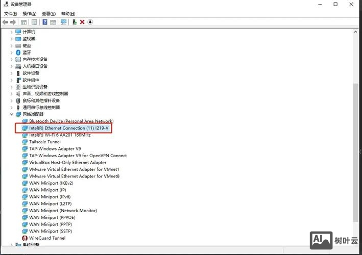Expand the 监视器 category chevron
362x255 pixels.
tap(11, 39)
